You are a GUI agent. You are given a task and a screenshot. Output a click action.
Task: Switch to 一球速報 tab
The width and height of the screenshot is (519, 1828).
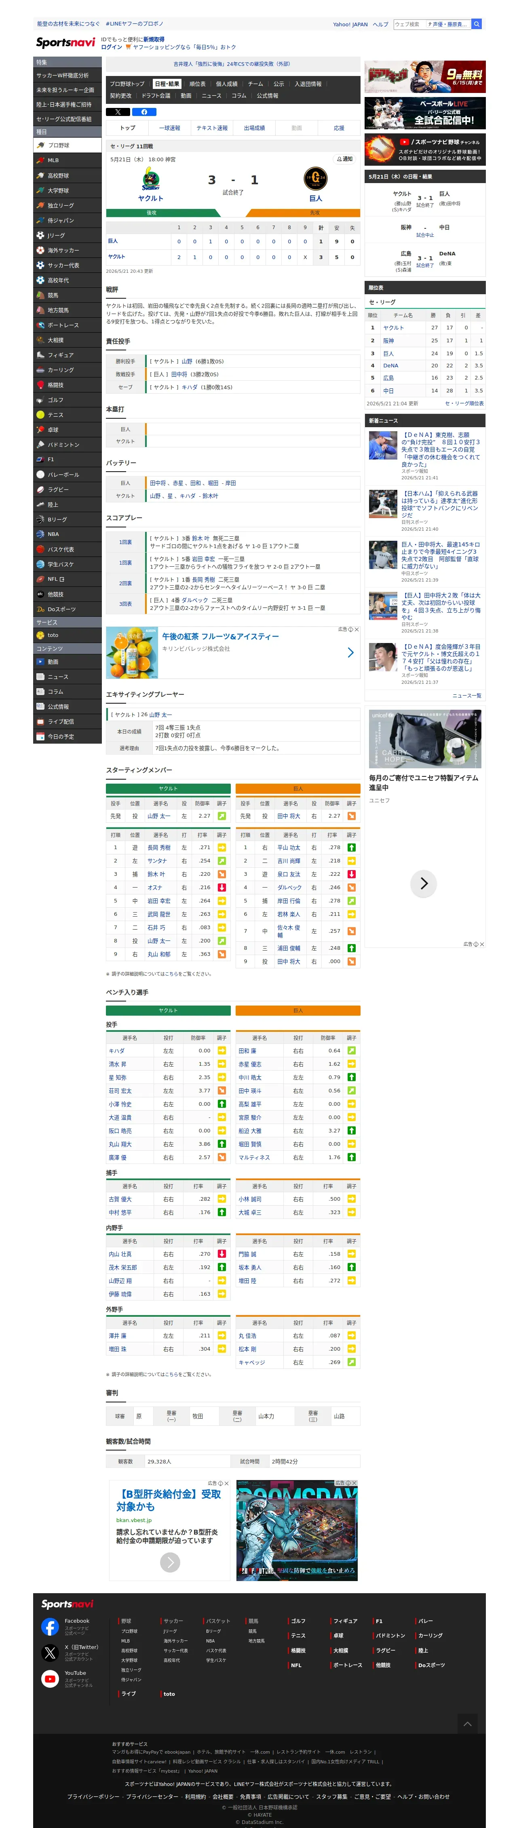click(x=170, y=129)
